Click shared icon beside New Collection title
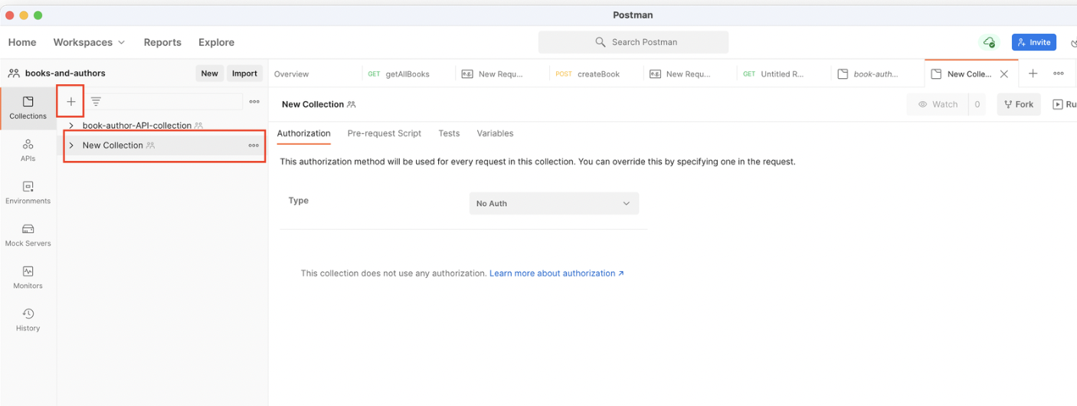Screen dimensions: 1077x406 click(x=351, y=104)
